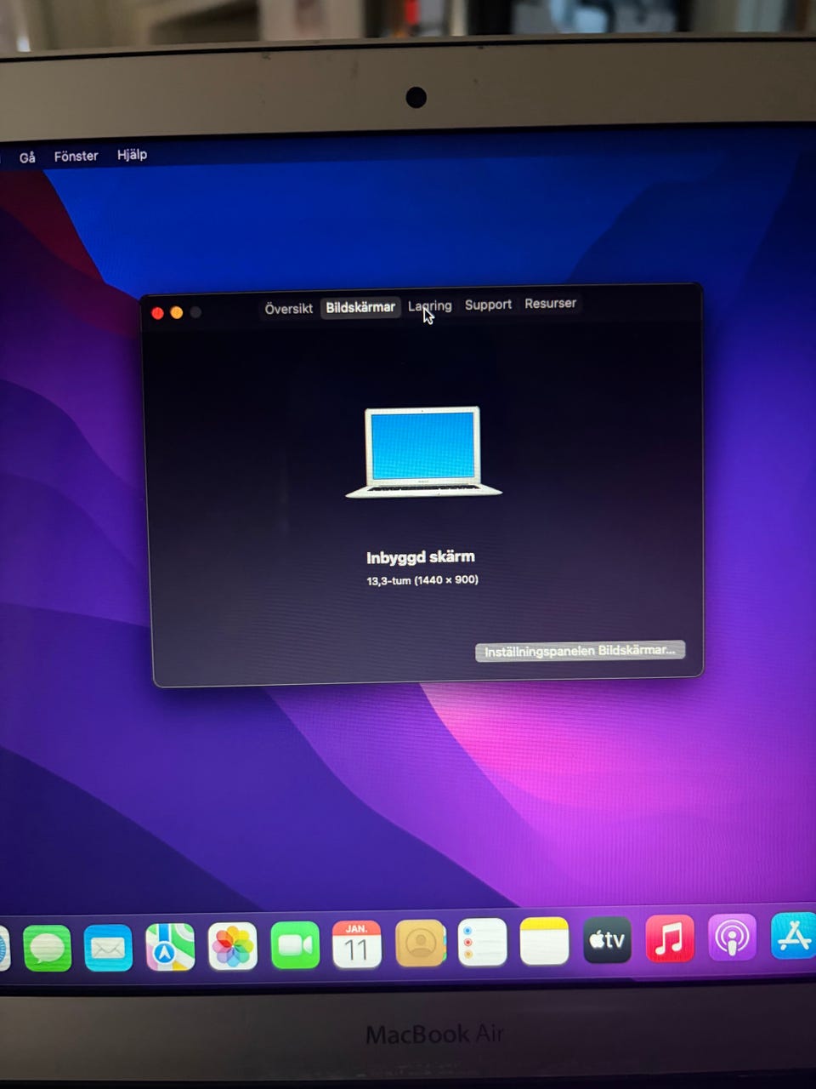Image resolution: width=816 pixels, height=1089 pixels.
Task: Minimize the window with the yellow button
Action: (176, 312)
